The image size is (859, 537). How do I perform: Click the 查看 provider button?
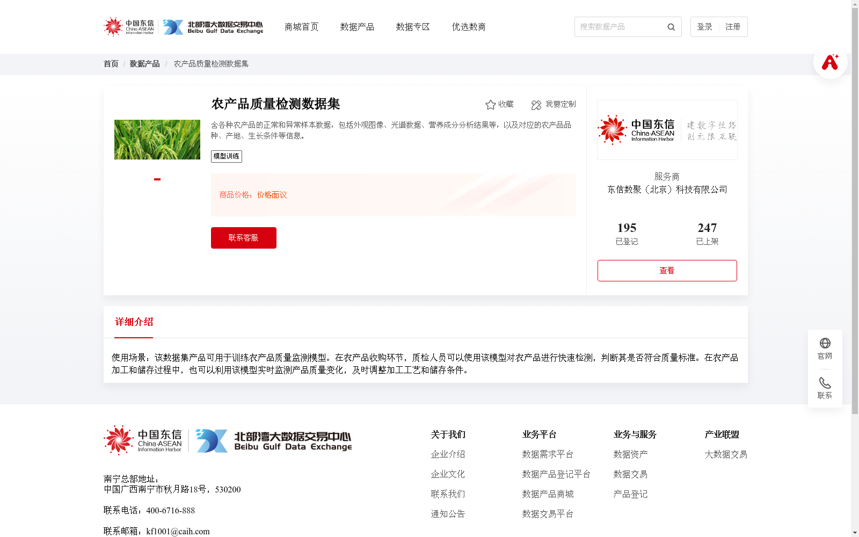pyautogui.click(x=667, y=271)
